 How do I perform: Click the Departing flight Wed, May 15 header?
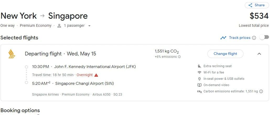coord(61,54)
